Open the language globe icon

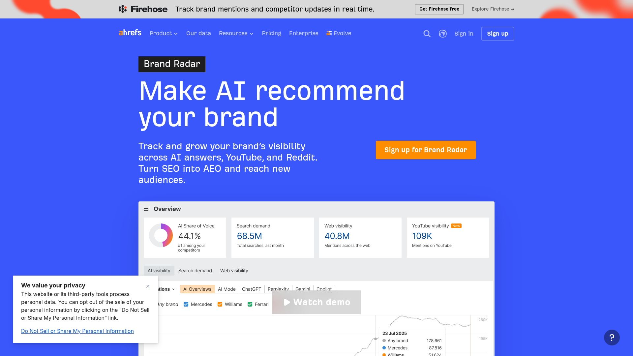[443, 34]
